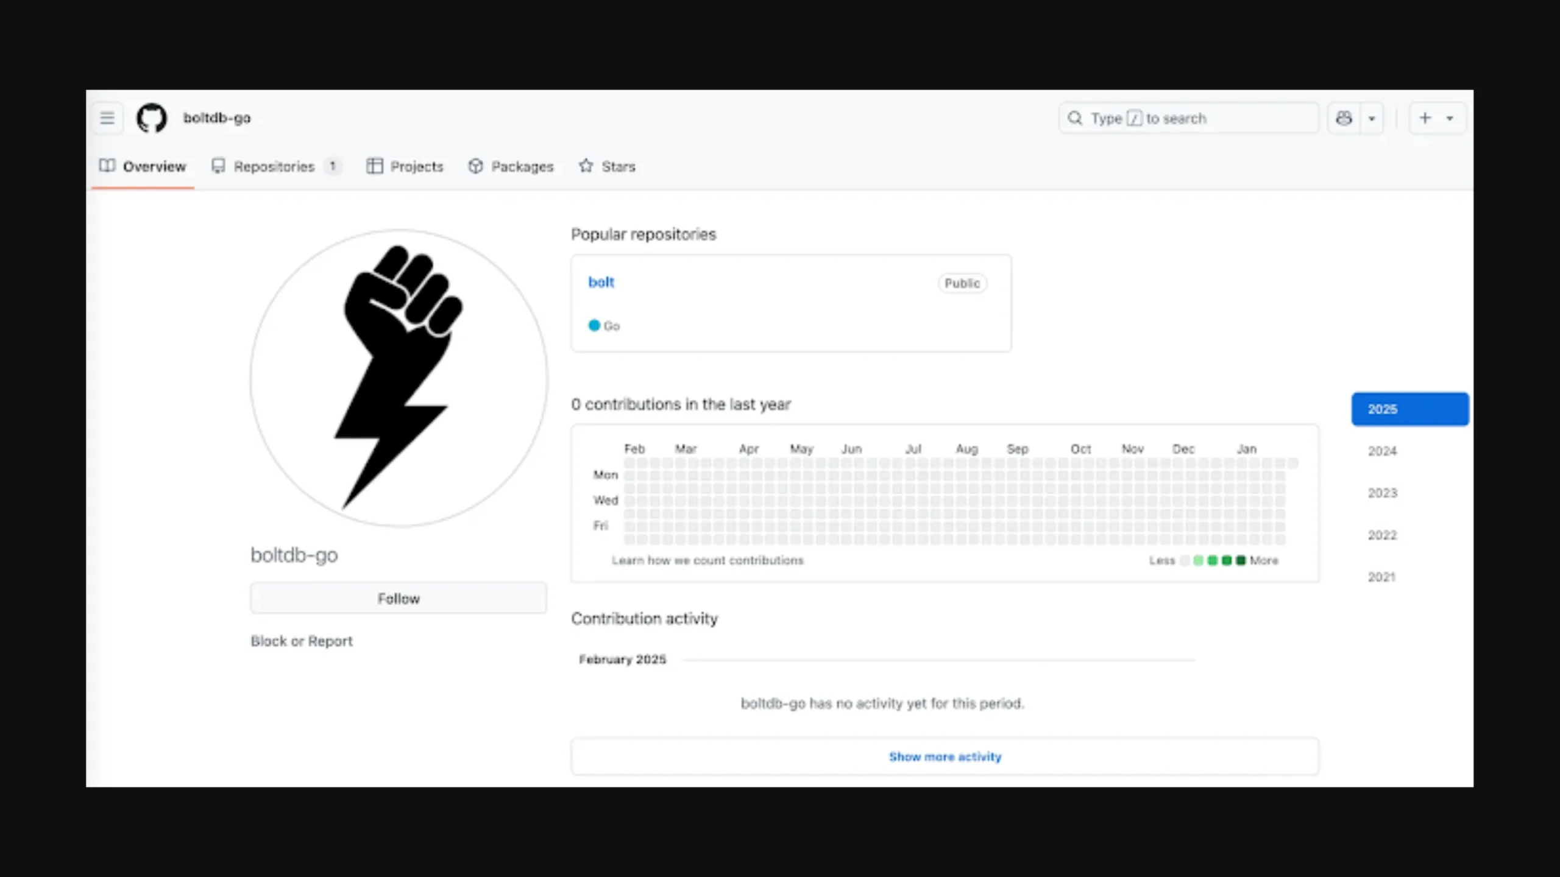
Task: Click the Oct month label in graph
Action: 1081,449
